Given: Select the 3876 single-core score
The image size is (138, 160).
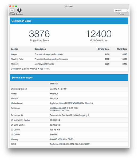Looking at the screenshot, I should click(39, 34).
